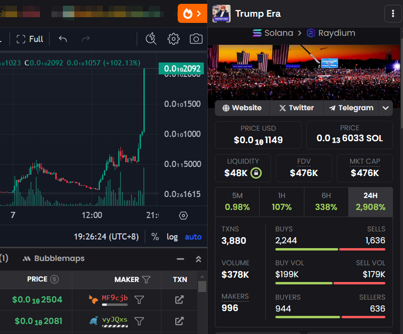This screenshot has height=334, width=403.
Task: Filter transactions by maker vyJQxs
Action: coord(139,321)
